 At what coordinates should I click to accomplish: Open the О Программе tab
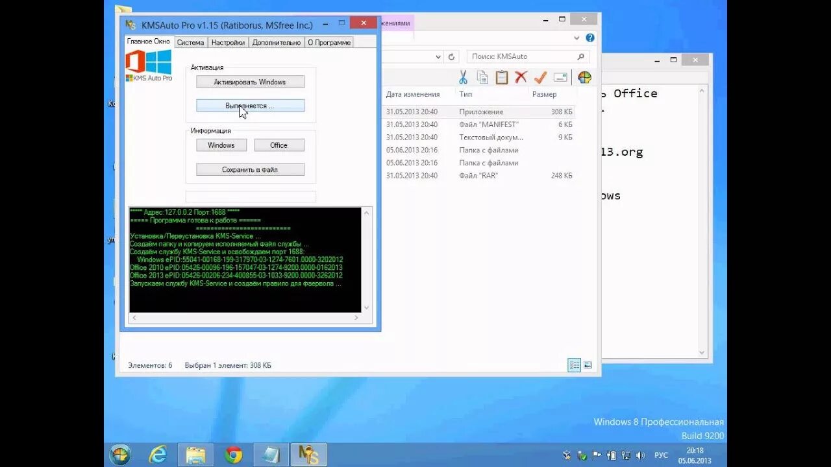329,43
